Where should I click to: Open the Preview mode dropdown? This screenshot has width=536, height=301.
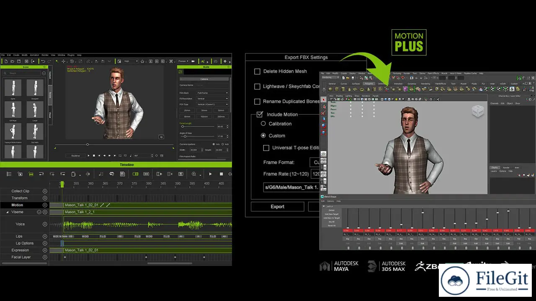pyautogui.click(x=183, y=61)
